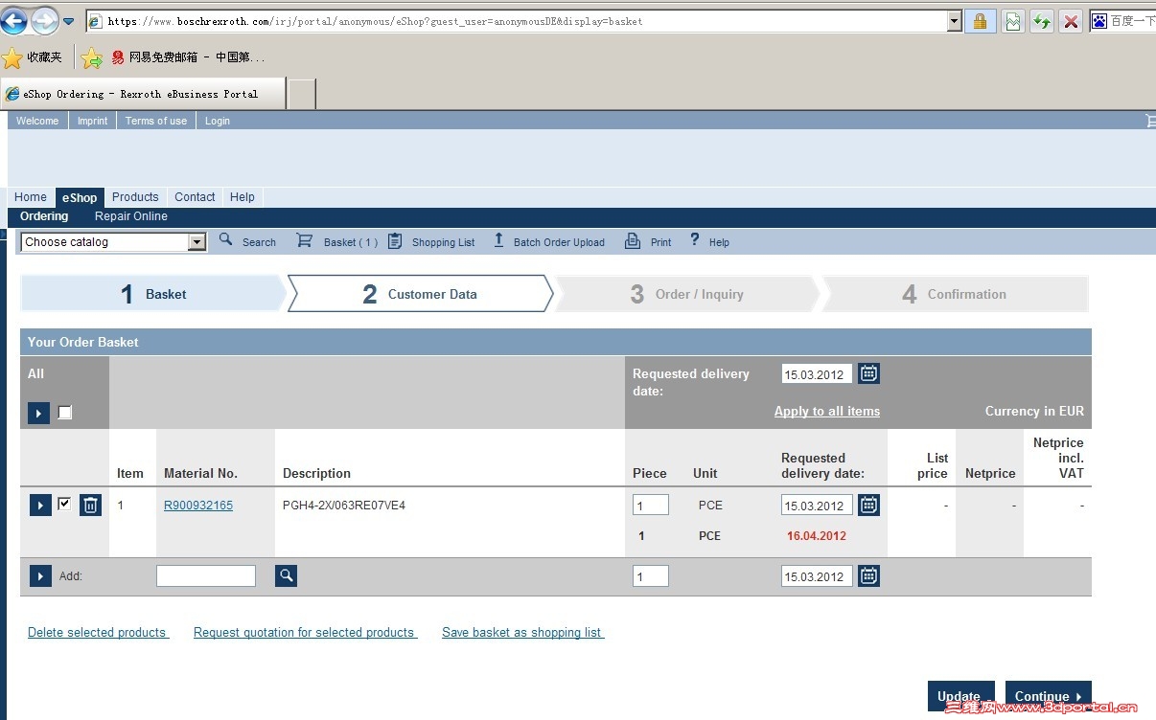Click the green refresh page icon

pyautogui.click(x=1042, y=21)
